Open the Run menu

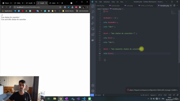point(122,2)
